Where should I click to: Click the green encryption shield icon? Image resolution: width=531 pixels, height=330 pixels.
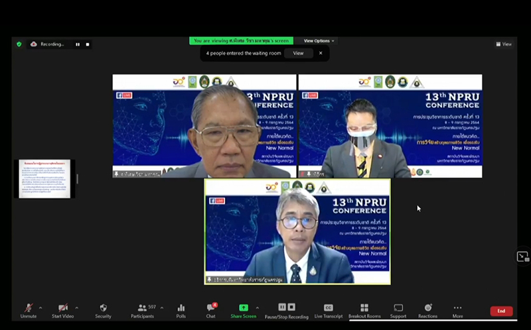pyautogui.click(x=19, y=44)
